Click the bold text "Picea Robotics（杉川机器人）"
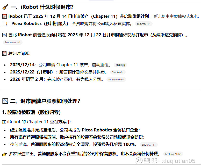The image size is (201, 167). coord(40,24)
